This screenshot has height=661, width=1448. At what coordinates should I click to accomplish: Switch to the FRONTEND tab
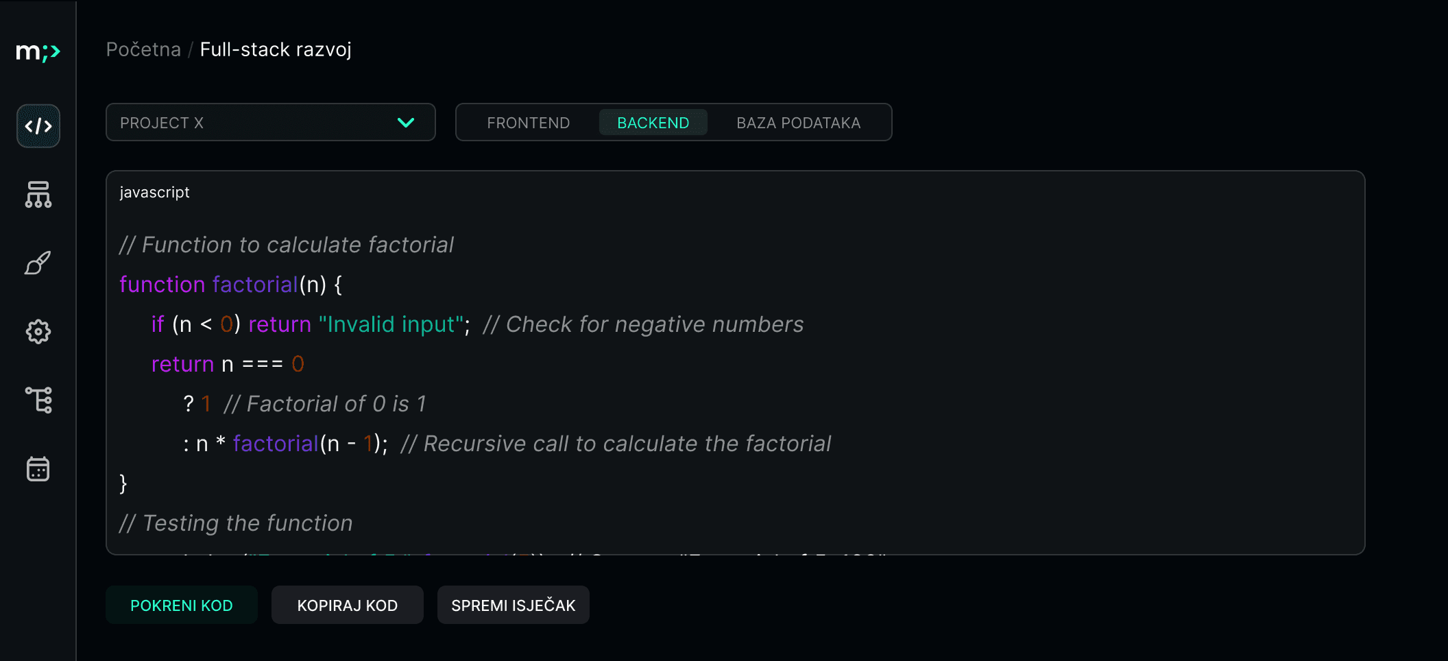click(x=528, y=123)
